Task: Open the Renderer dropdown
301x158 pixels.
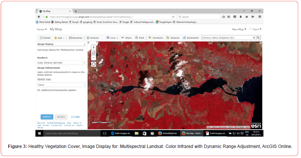Action: pyautogui.click(x=84, y=63)
